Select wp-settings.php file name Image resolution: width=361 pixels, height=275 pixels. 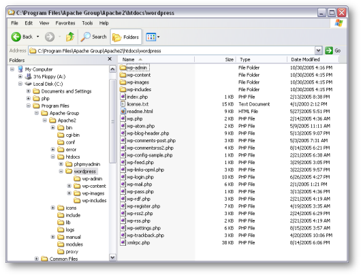tap(144, 228)
